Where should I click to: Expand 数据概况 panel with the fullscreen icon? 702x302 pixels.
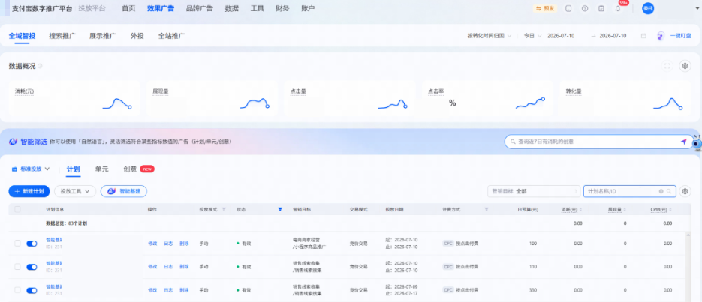(667, 66)
